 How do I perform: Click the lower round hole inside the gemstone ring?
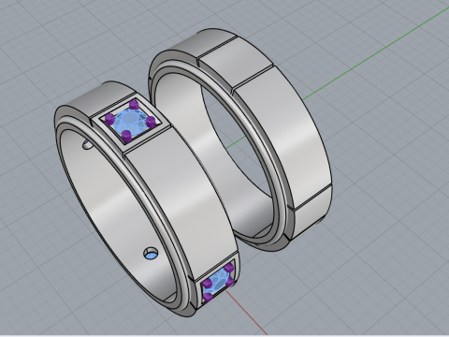[151, 253]
